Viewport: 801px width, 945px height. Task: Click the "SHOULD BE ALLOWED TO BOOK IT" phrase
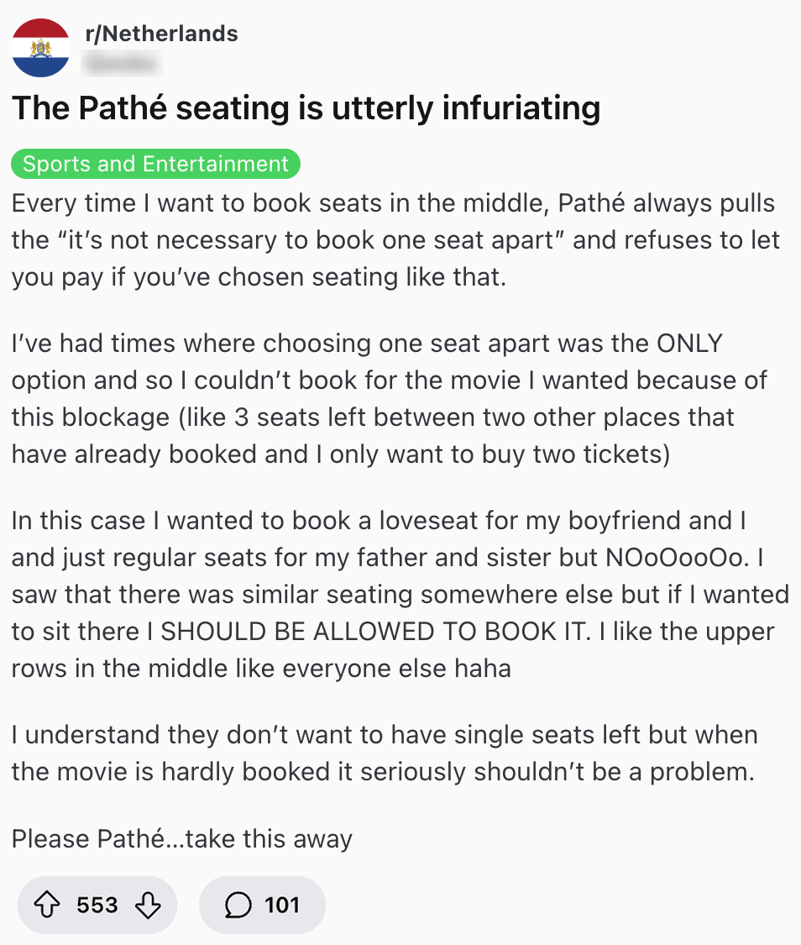tap(368, 632)
